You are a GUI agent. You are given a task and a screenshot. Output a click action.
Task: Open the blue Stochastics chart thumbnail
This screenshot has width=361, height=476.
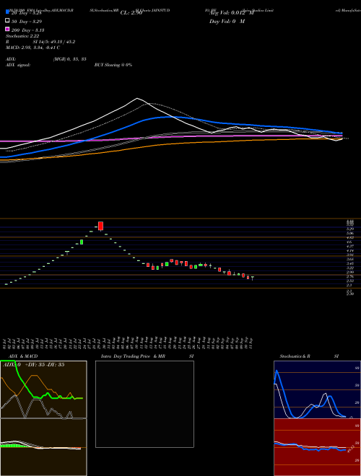pos(317,389)
